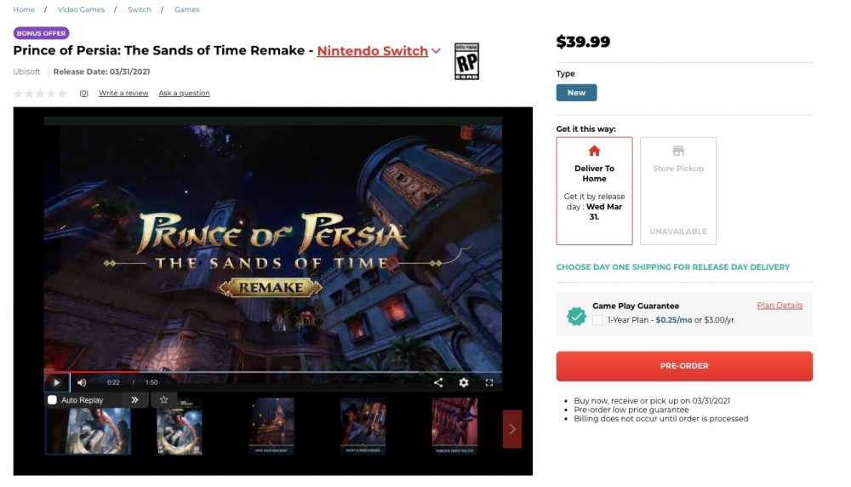
Task: Open Plan Details link
Action: point(780,305)
